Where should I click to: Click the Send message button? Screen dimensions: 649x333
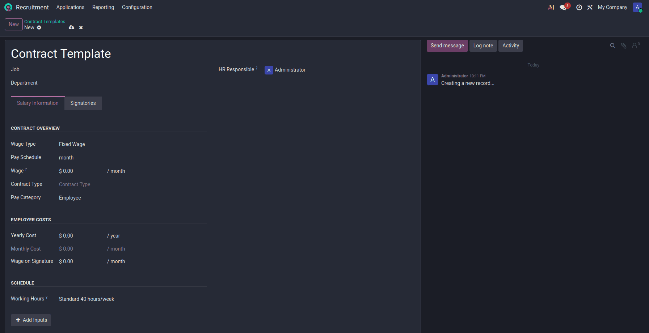[447, 46]
